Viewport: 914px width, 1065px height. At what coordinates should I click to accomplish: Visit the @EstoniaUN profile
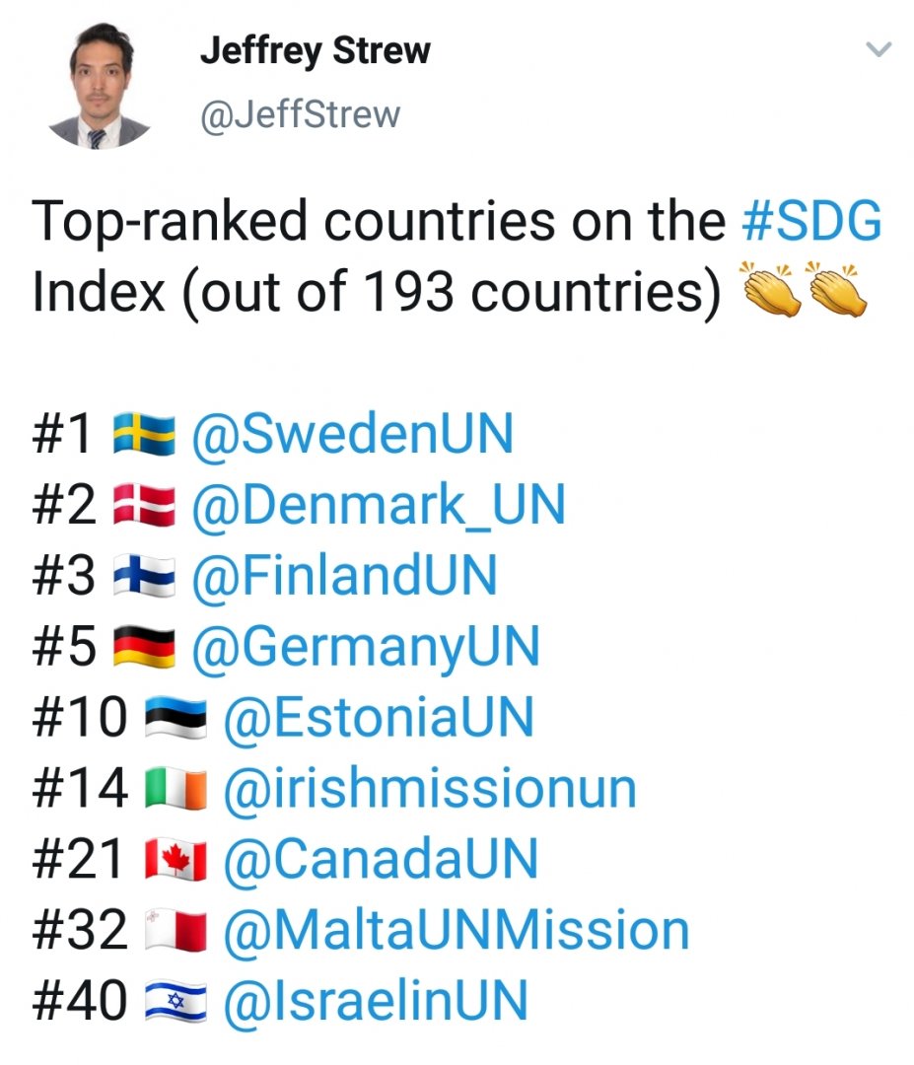tap(379, 718)
